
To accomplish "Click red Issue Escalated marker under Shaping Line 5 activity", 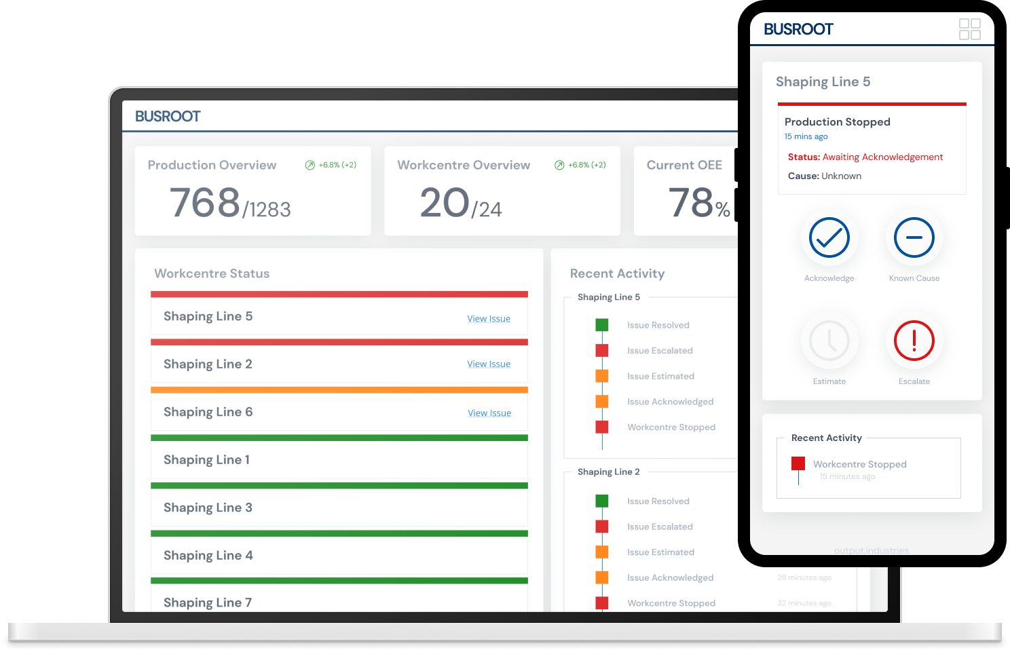I will [602, 351].
